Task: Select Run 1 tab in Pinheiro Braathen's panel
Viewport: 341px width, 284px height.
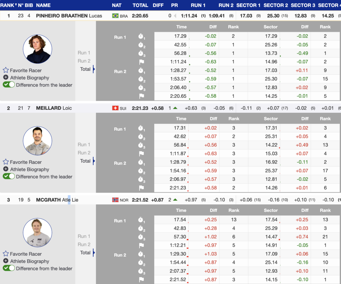Action: (84, 53)
